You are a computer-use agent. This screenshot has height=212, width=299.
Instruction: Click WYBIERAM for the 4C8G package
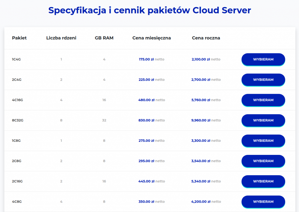pos(263,202)
